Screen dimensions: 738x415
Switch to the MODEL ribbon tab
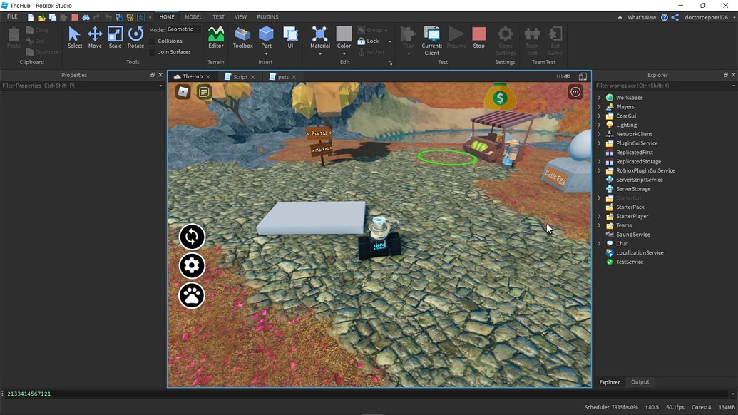coord(193,16)
